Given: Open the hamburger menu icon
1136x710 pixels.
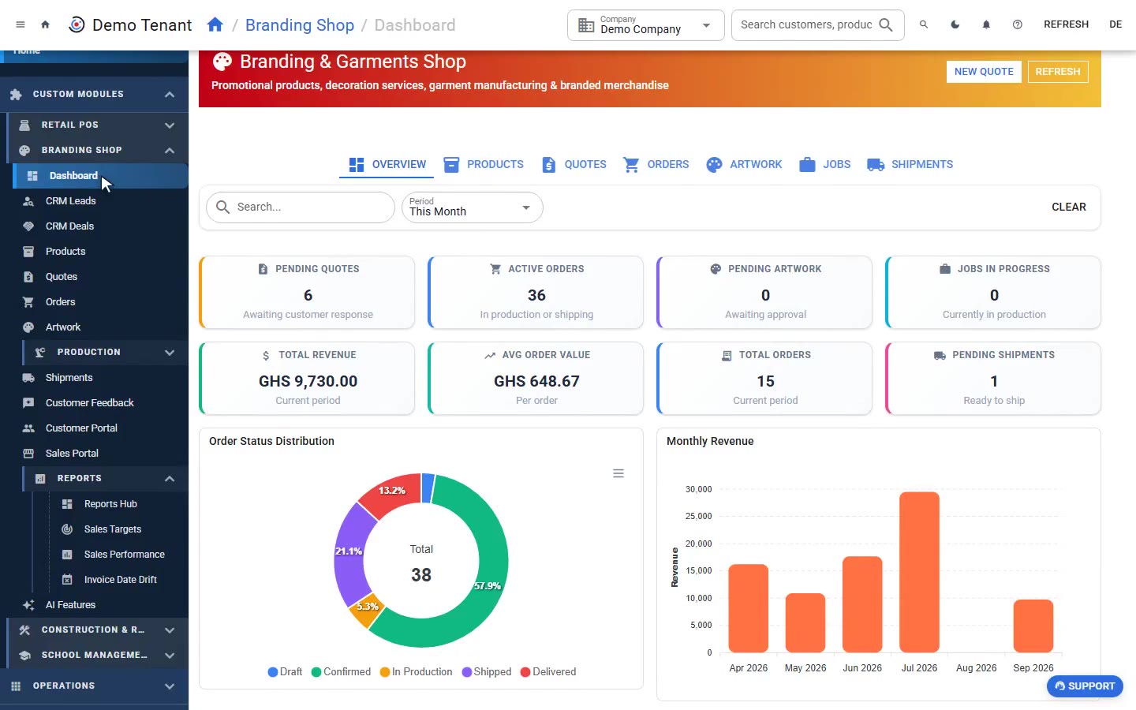Looking at the screenshot, I should point(21,24).
